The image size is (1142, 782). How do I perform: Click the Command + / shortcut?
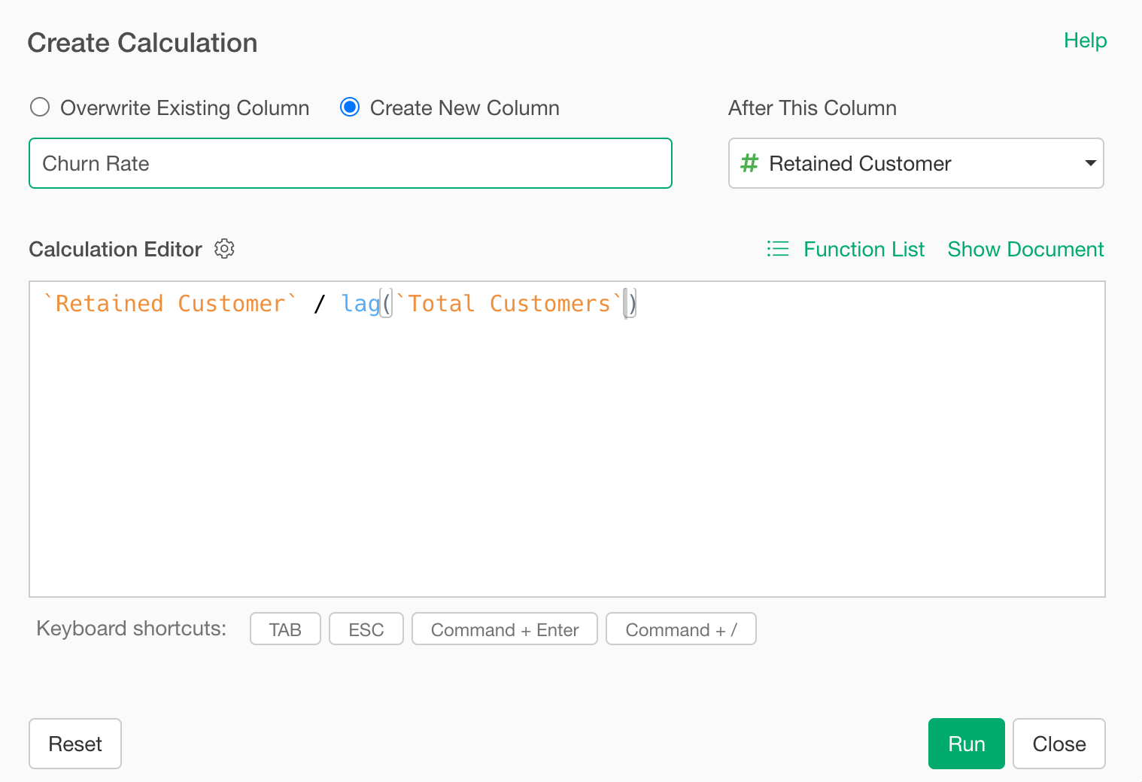(681, 629)
